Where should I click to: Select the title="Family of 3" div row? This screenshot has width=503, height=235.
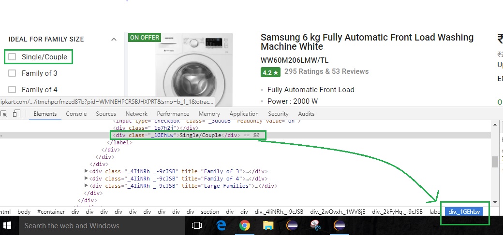pos(178,171)
